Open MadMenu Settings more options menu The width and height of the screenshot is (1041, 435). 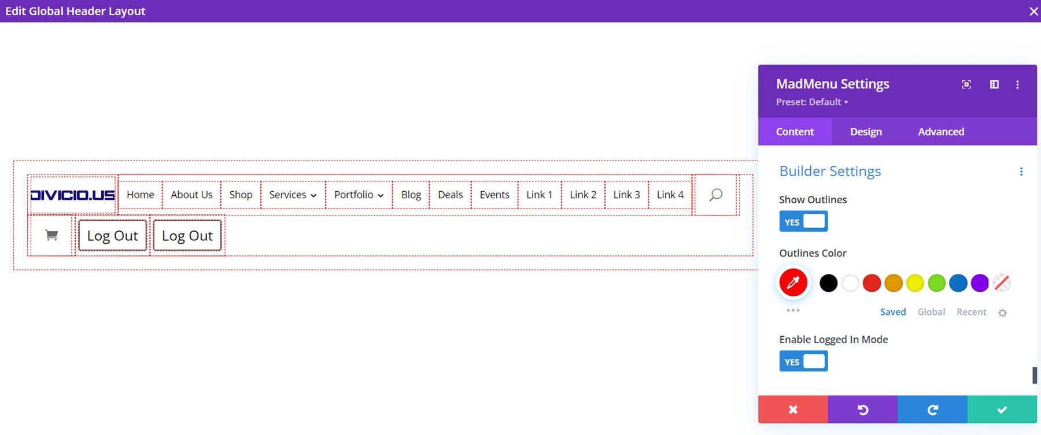point(1017,84)
